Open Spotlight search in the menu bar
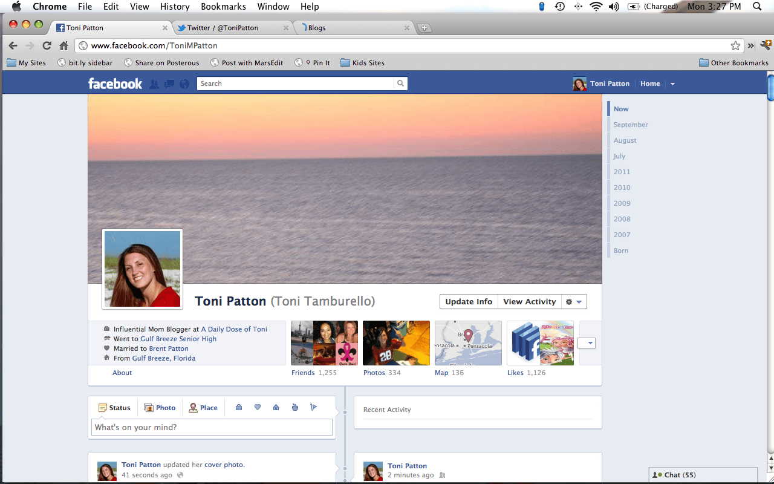Viewport: 774px width, 484px height. pos(757,7)
